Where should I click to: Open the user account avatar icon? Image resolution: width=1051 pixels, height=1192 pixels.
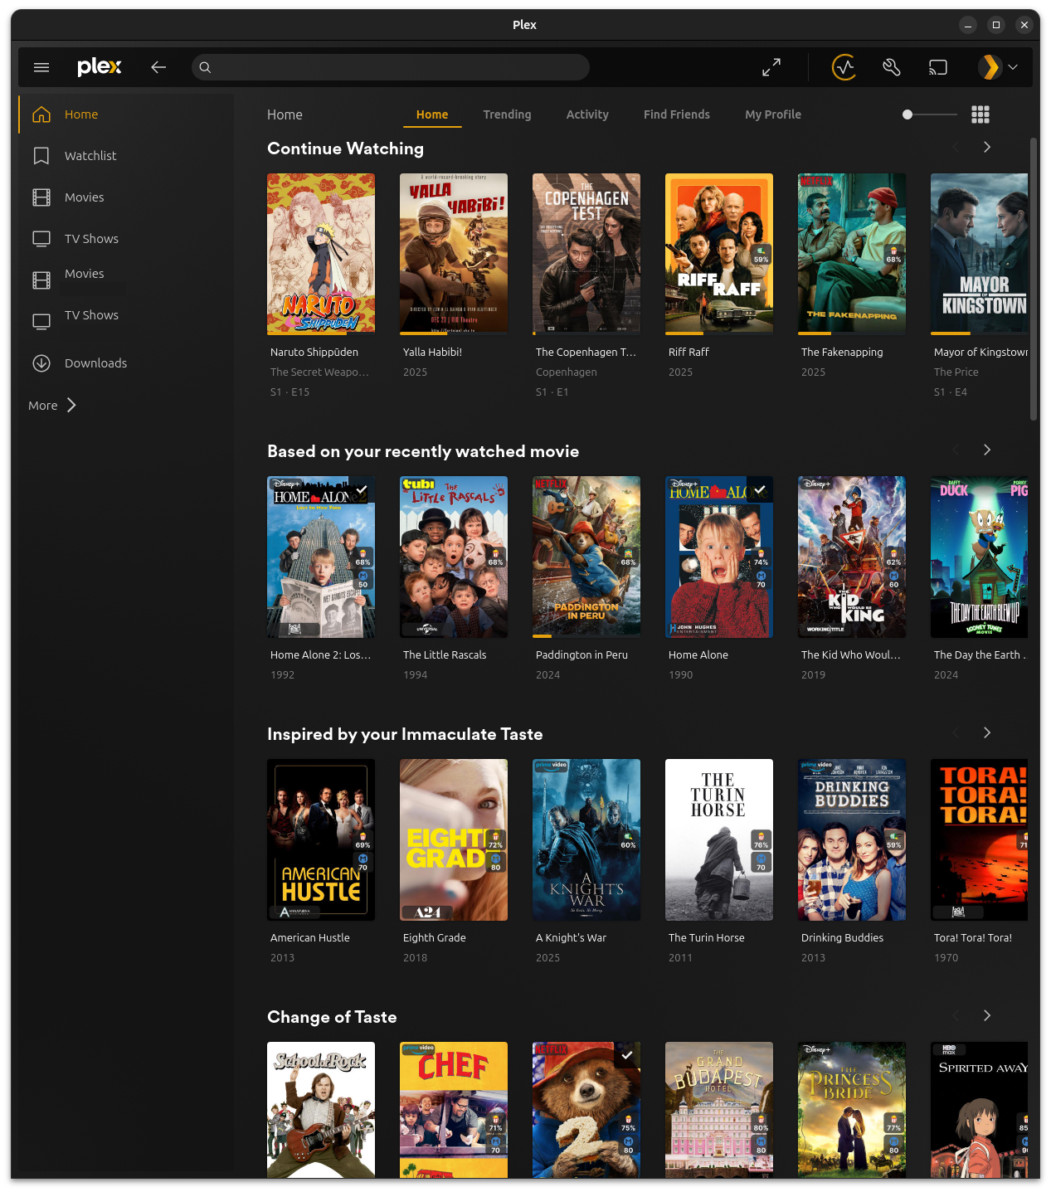[x=989, y=67]
